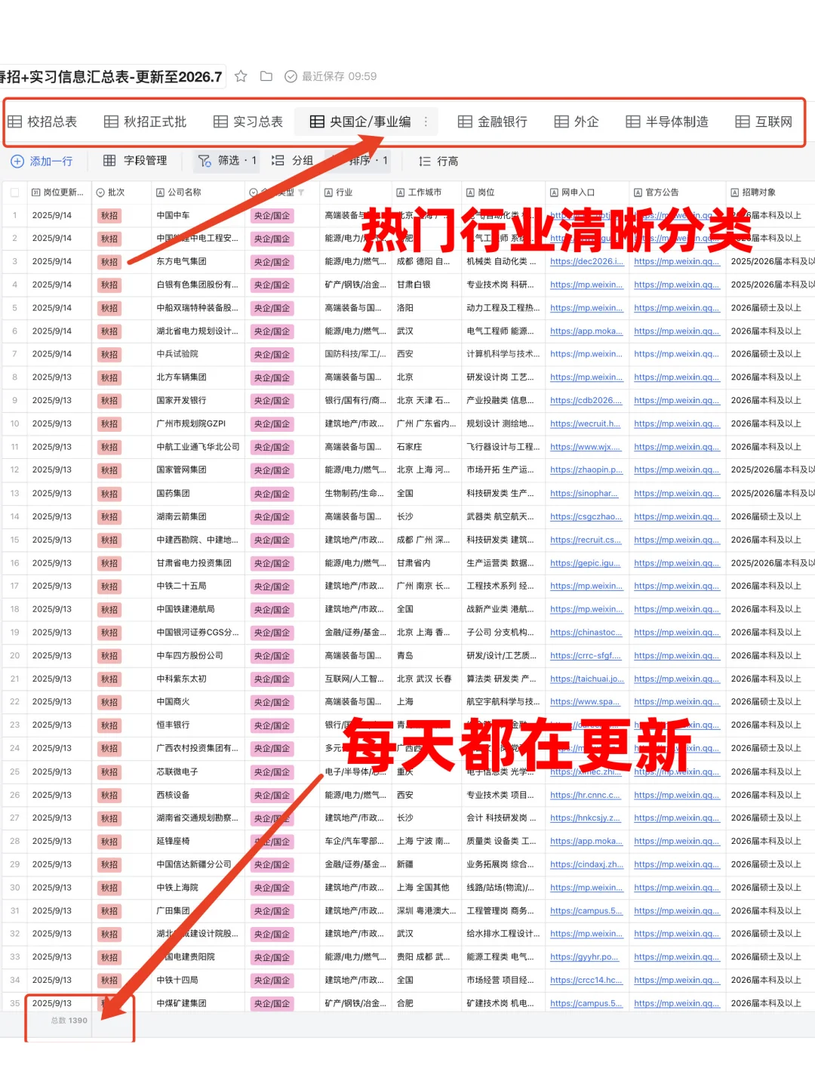
Task: Switch to the 半导体制造 tab
Action: click(667, 122)
